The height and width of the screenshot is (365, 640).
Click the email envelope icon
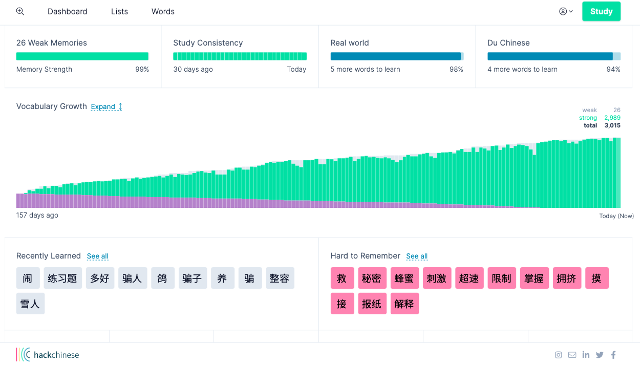coord(572,355)
